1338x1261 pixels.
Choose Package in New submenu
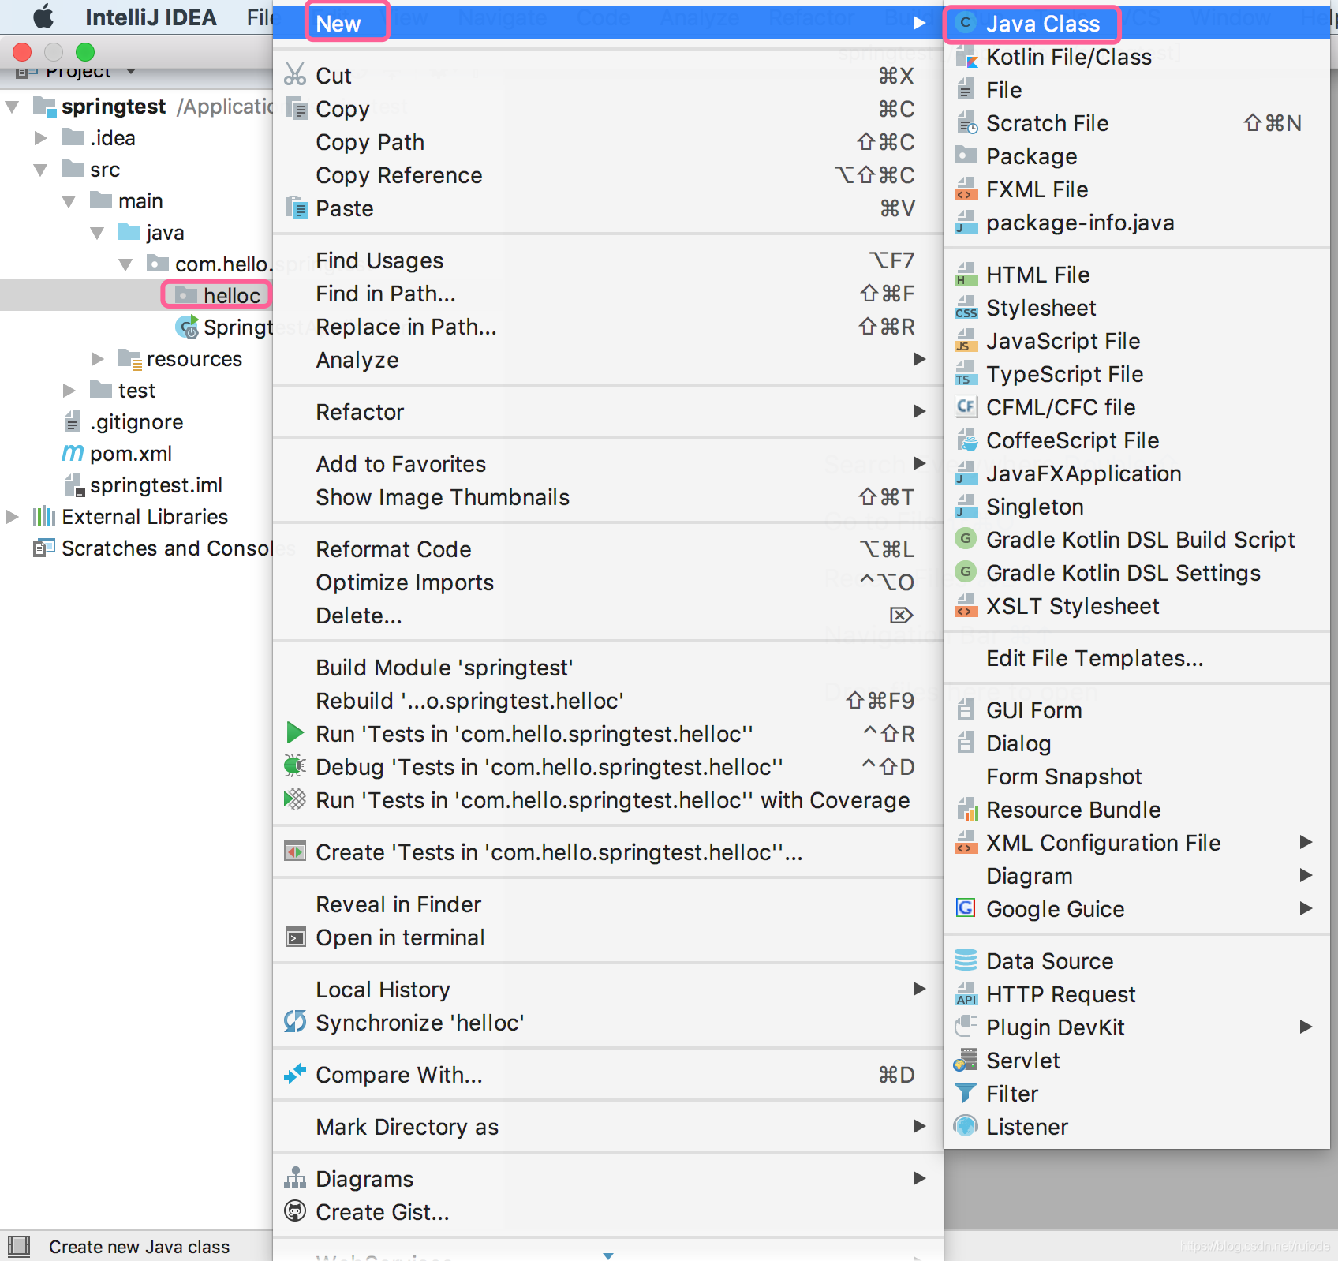pyautogui.click(x=1137, y=155)
